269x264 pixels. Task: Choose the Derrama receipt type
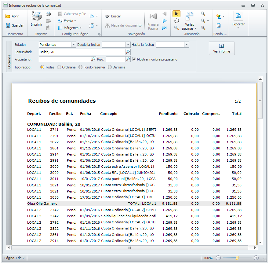110,67
